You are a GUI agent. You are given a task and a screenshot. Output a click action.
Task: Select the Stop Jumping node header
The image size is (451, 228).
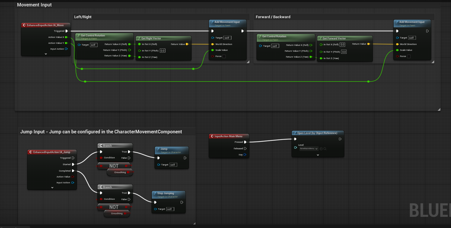(169, 194)
